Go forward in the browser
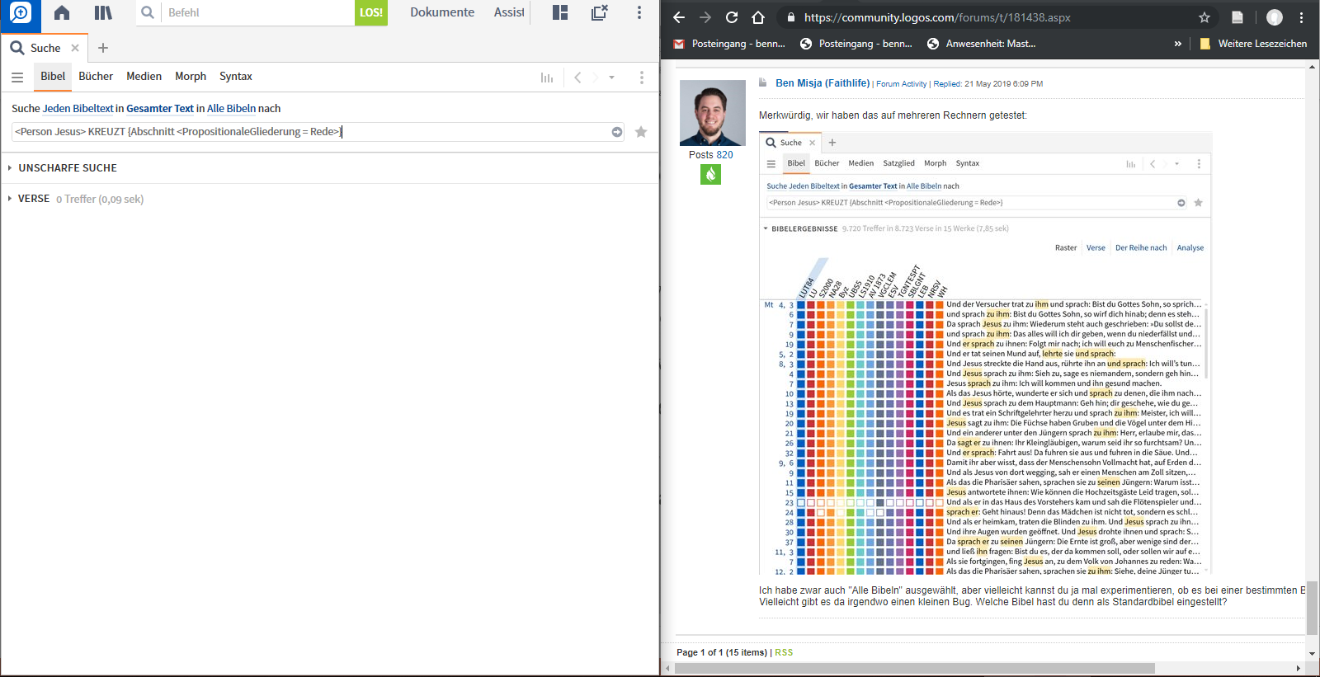 point(705,17)
